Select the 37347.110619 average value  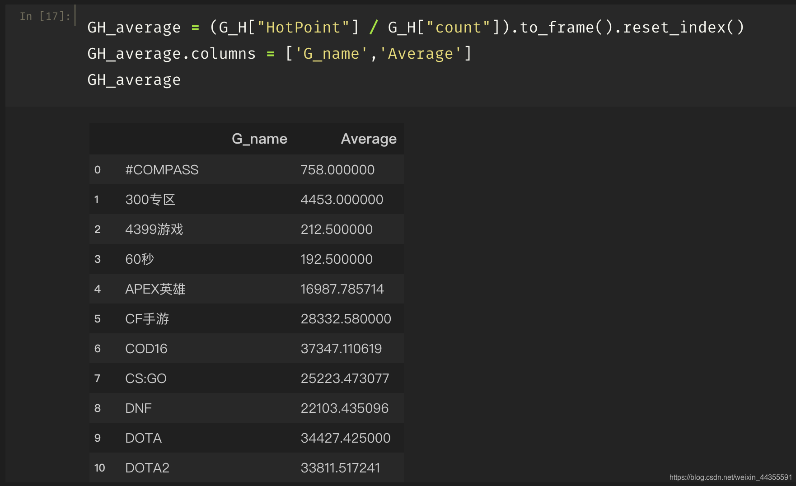[x=341, y=349]
